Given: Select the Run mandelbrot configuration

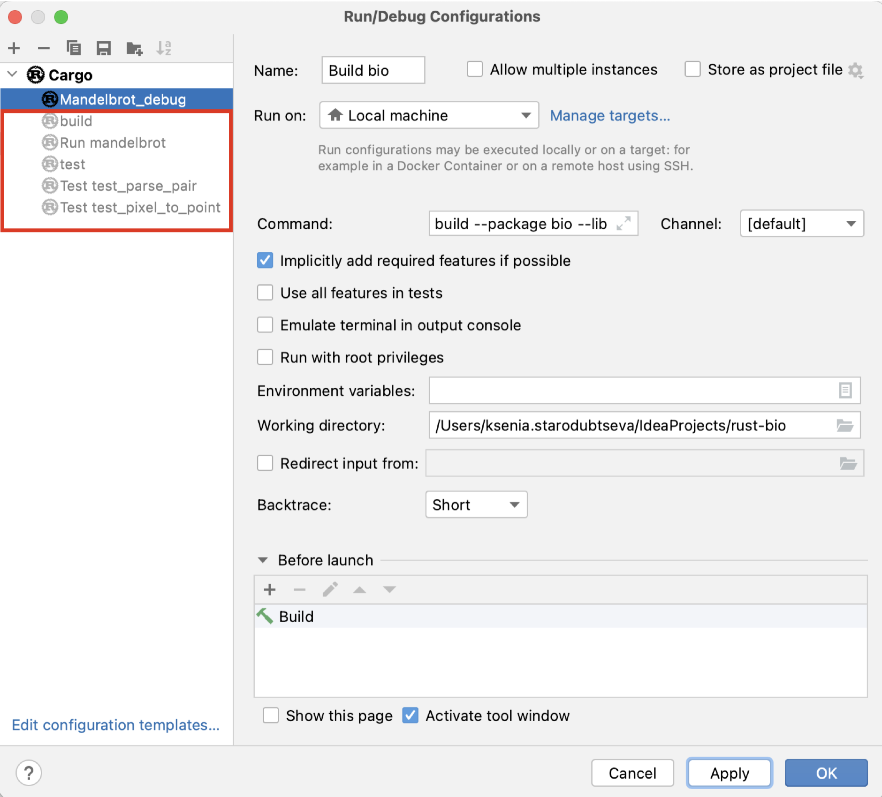Looking at the screenshot, I should pos(113,143).
